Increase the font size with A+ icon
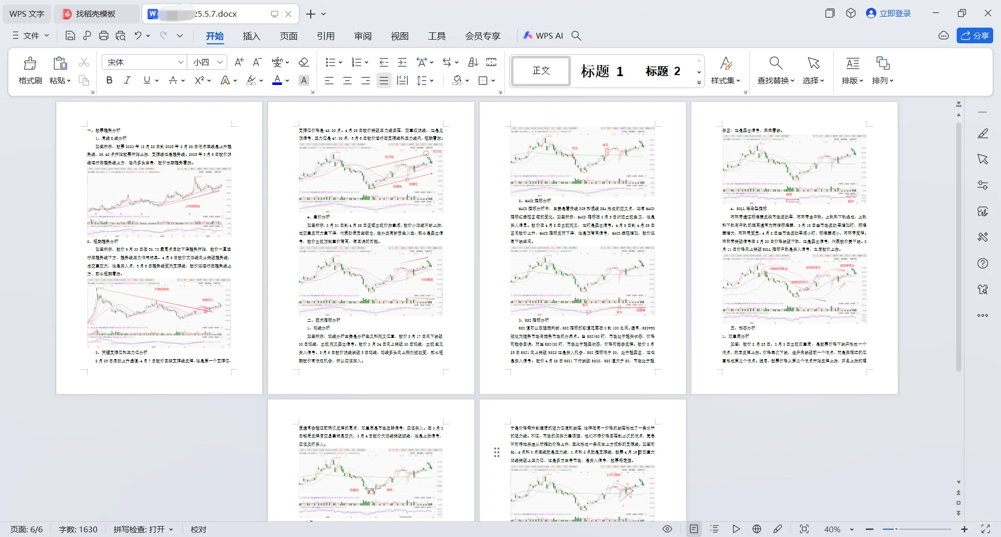 coord(239,62)
